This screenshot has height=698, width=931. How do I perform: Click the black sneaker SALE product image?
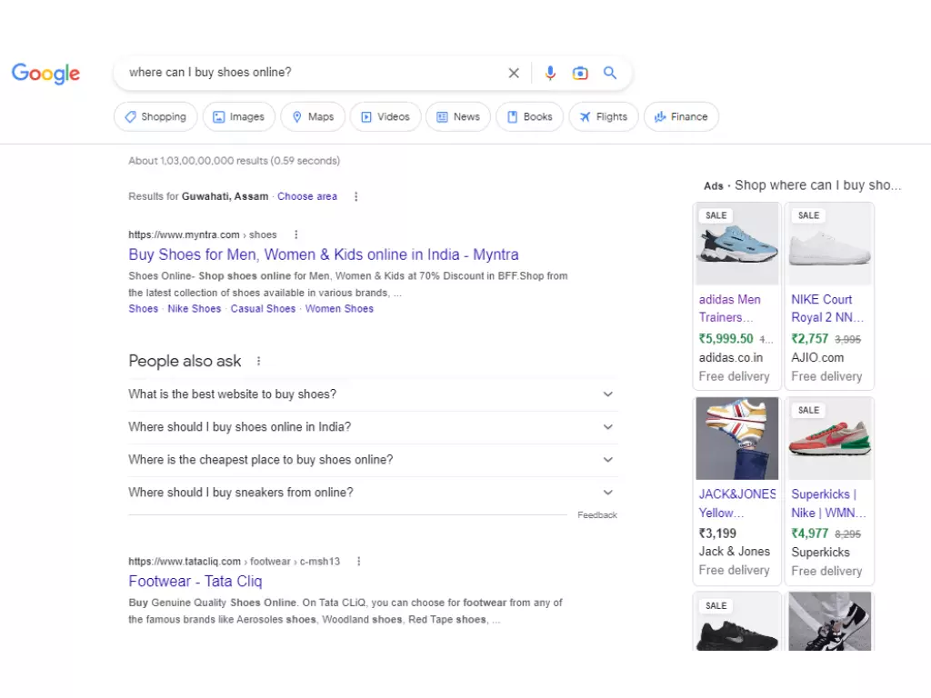(736, 622)
